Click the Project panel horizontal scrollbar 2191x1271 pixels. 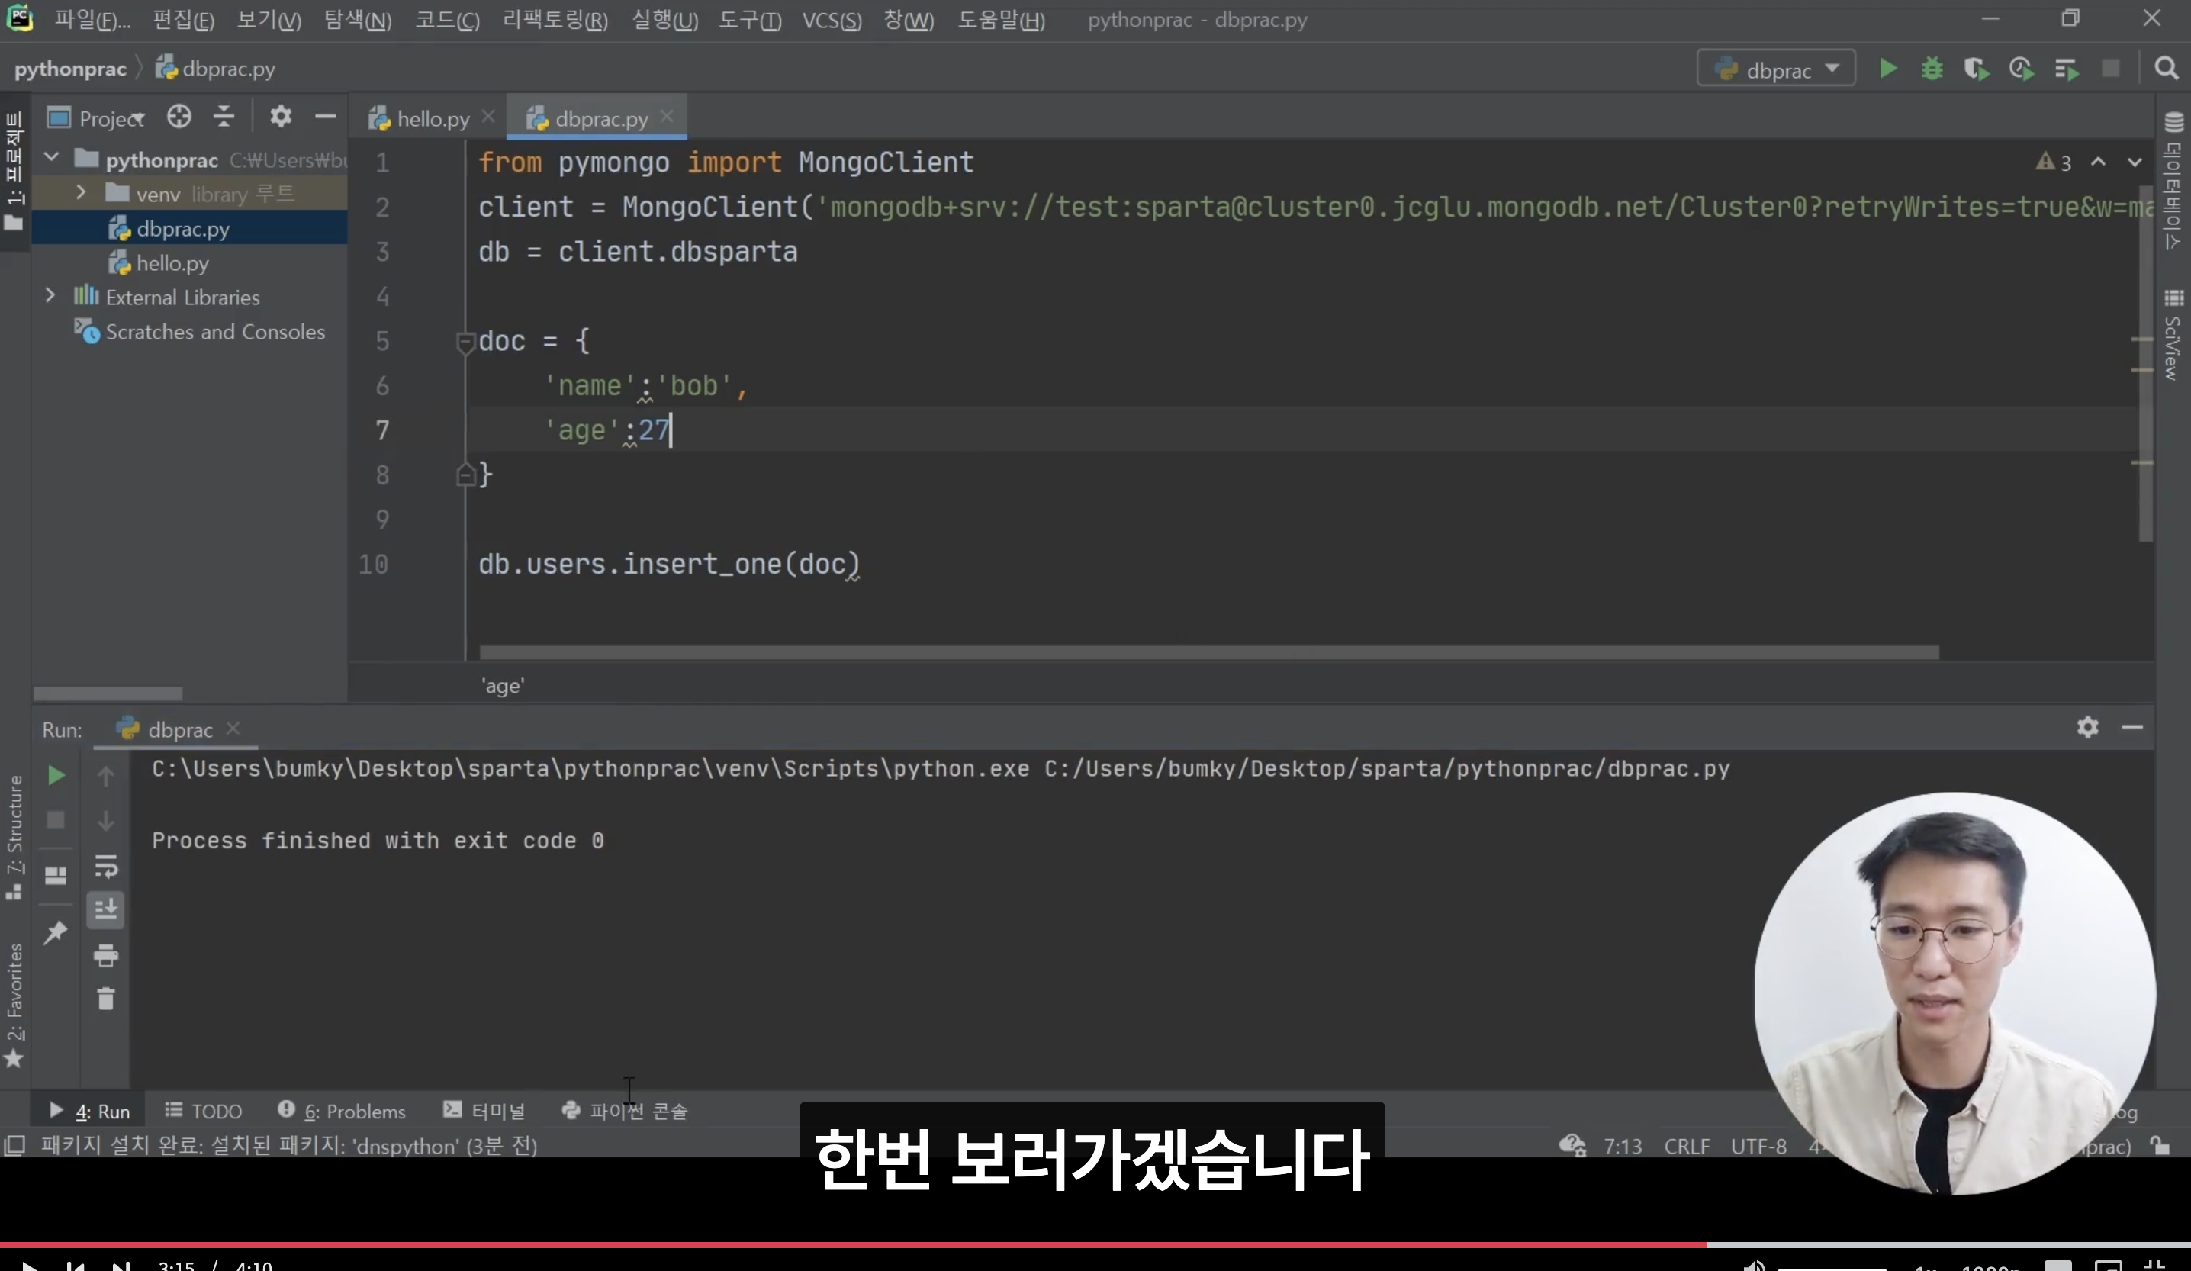click(x=108, y=693)
